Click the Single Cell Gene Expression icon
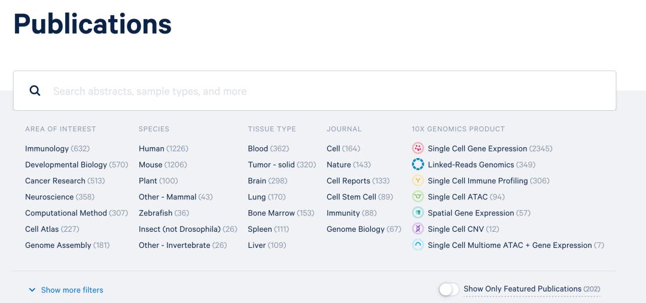This screenshot has height=303, width=646. coord(418,149)
